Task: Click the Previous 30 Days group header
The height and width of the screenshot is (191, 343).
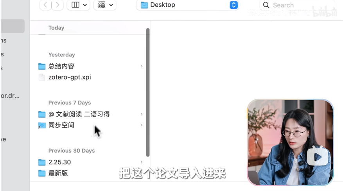Action: coord(72,151)
